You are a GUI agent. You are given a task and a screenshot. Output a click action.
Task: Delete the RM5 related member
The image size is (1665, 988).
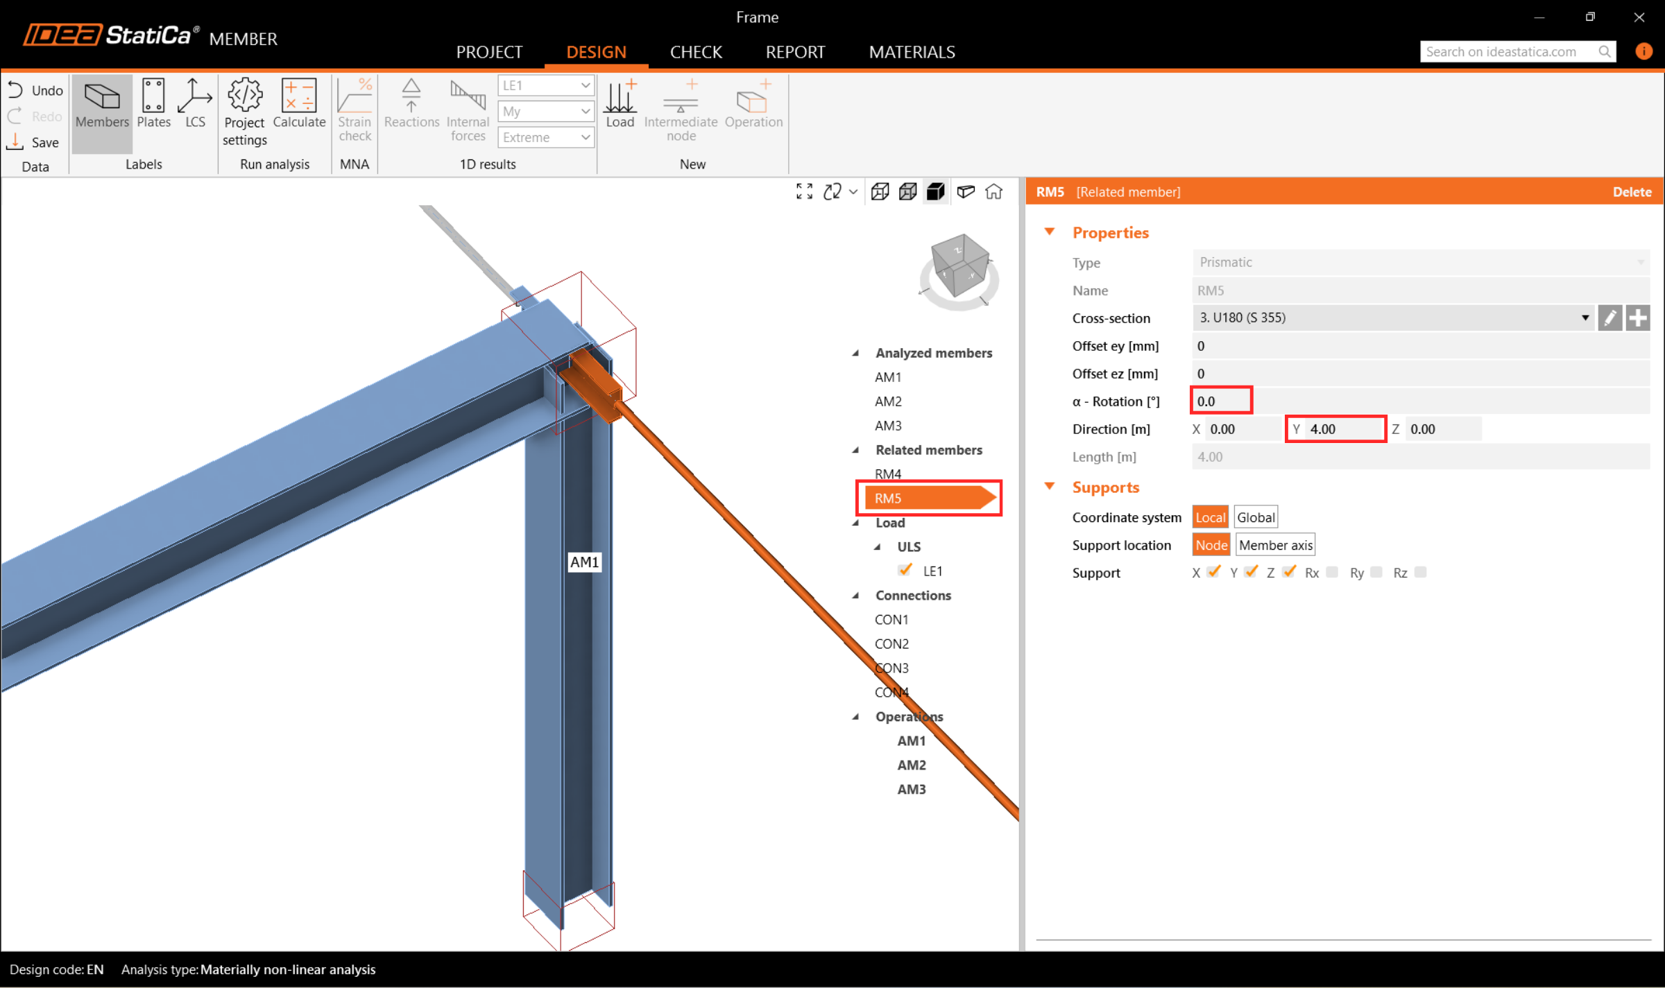tap(1632, 192)
